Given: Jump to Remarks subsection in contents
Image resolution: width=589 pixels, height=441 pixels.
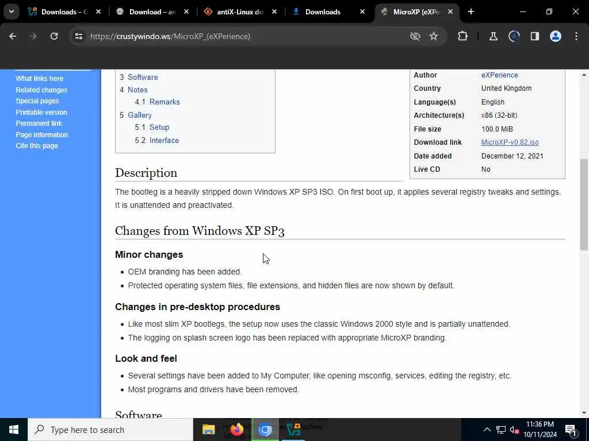Looking at the screenshot, I should point(165,102).
